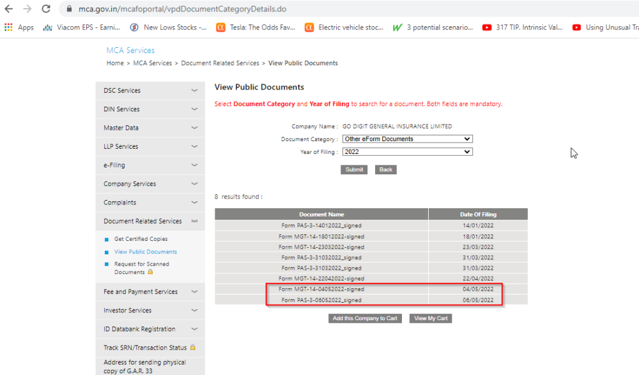Expand Company Services chevron

pyautogui.click(x=194, y=184)
